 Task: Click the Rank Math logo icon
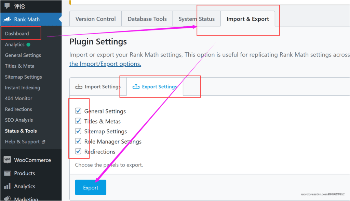click(x=7, y=19)
